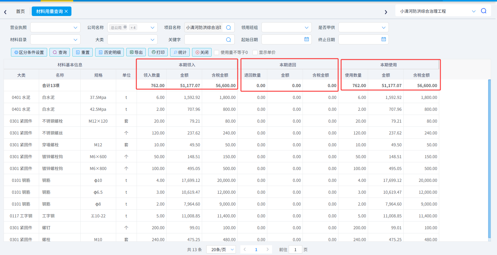Open 区分条件设置 settings

pos(29,52)
